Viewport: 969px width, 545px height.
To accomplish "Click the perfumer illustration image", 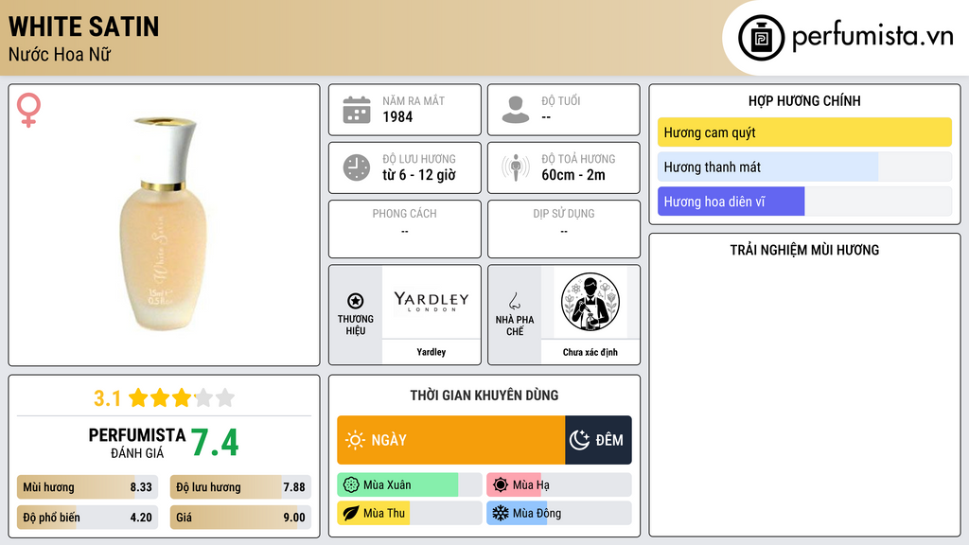I will [590, 302].
